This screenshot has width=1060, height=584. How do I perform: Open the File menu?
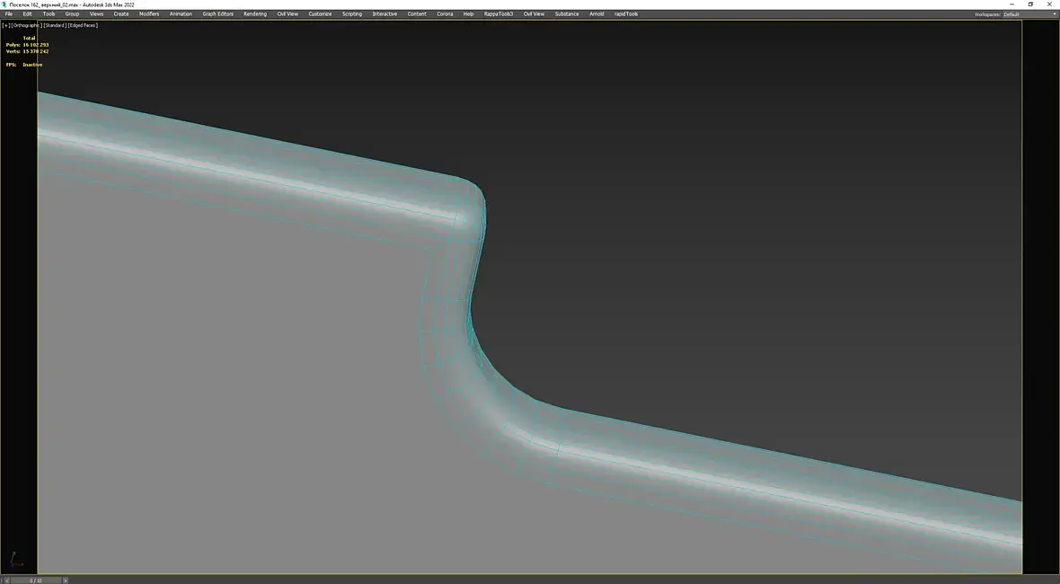pos(9,13)
